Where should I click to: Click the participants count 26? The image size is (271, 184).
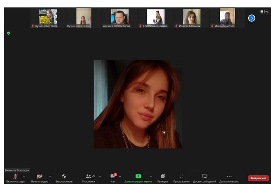tap(94, 176)
